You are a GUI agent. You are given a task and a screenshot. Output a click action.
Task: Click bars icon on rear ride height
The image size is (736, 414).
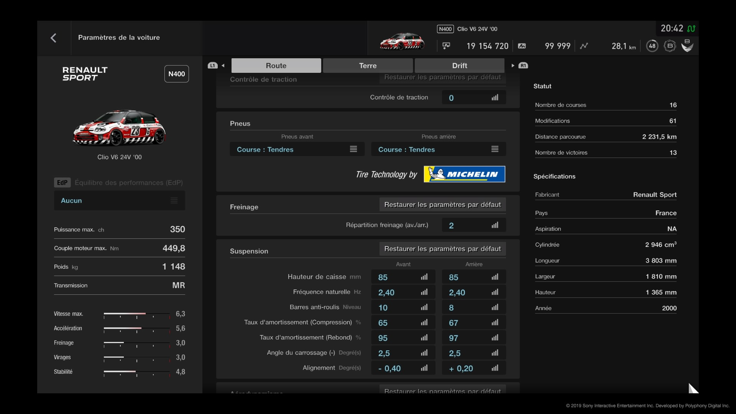(x=495, y=277)
